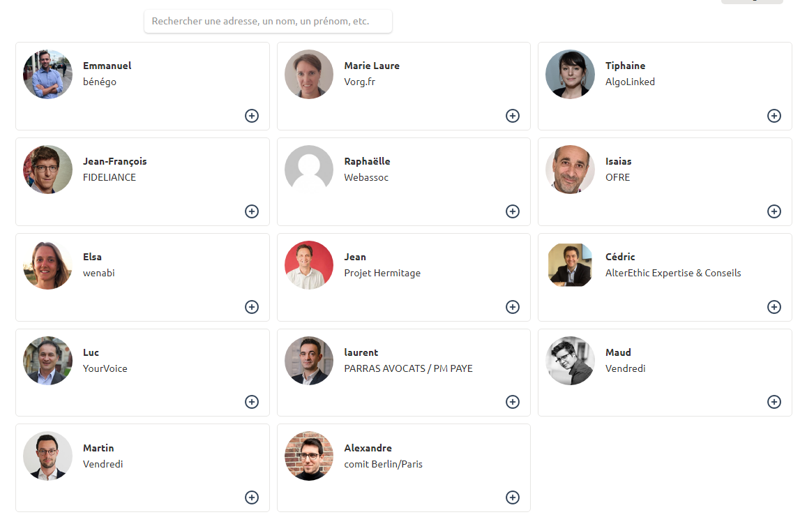Click the placeholder avatar for Raphaëlle
This screenshot has height=524, width=807.
tap(309, 170)
